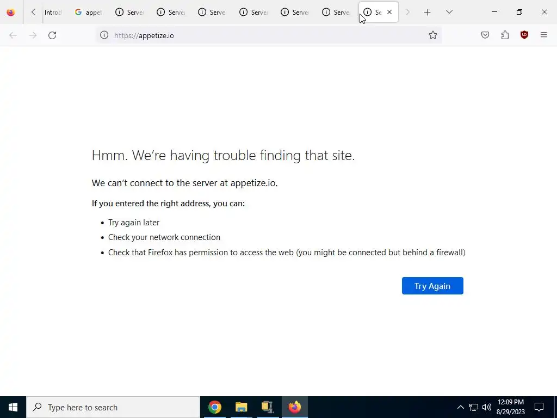Click the appetize.io URL field

[268, 35]
